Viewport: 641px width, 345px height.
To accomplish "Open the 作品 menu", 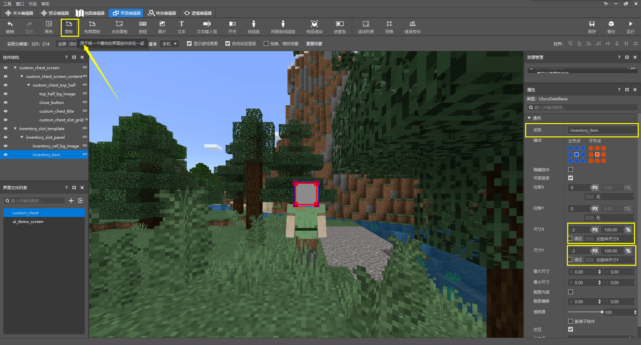I will pos(33,4).
